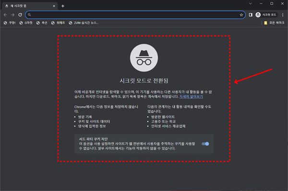This screenshot has height=191, width=288.
Task: Select the 새 시크릿 탭 tab
Action: point(30,6)
